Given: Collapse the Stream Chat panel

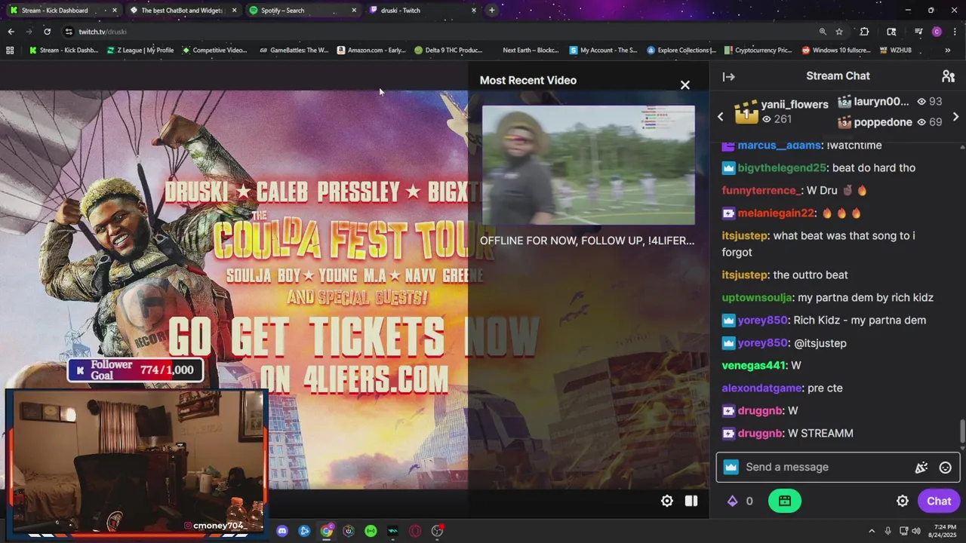Looking at the screenshot, I should [728, 77].
